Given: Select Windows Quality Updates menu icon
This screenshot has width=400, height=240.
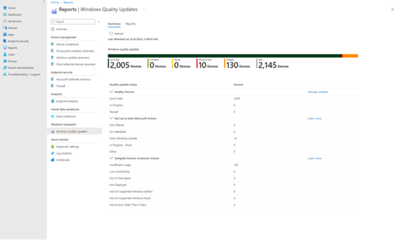Looking at the screenshot, I should 53,131.
